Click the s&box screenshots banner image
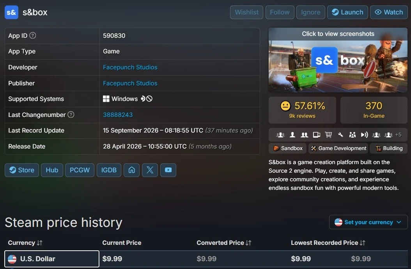 (x=338, y=60)
